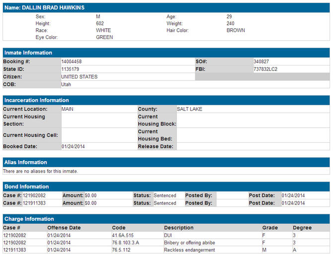Select offense date in the DUI row
The height and width of the screenshot is (256, 333).
[59, 236]
